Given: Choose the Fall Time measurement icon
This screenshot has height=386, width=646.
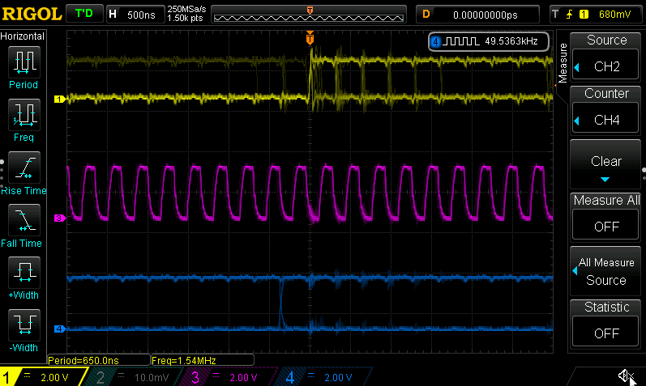Looking at the screenshot, I should point(24,219).
